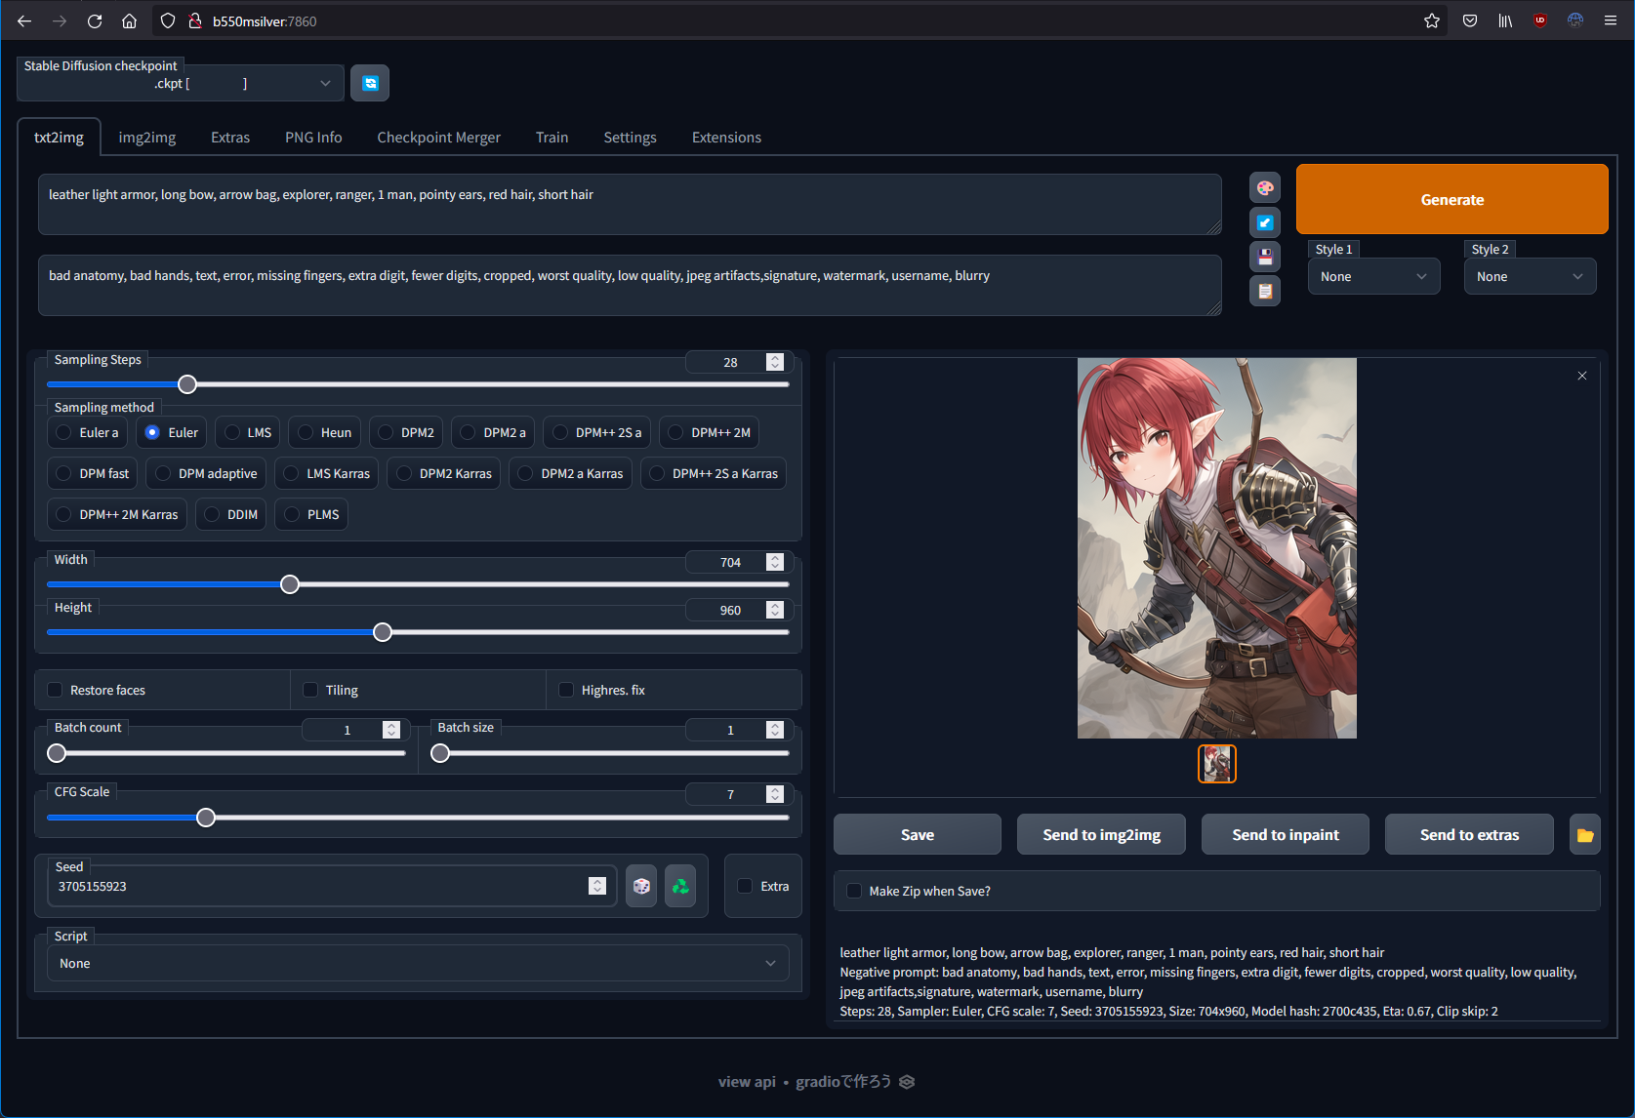Enable the Restore faces checkbox
This screenshot has height=1119, width=1635.
[x=55, y=690]
